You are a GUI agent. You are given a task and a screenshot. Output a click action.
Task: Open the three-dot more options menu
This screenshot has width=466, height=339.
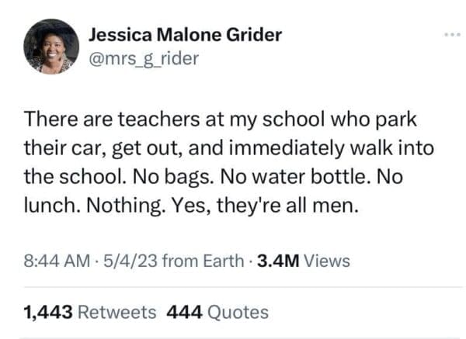pyautogui.click(x=451, y=35)
